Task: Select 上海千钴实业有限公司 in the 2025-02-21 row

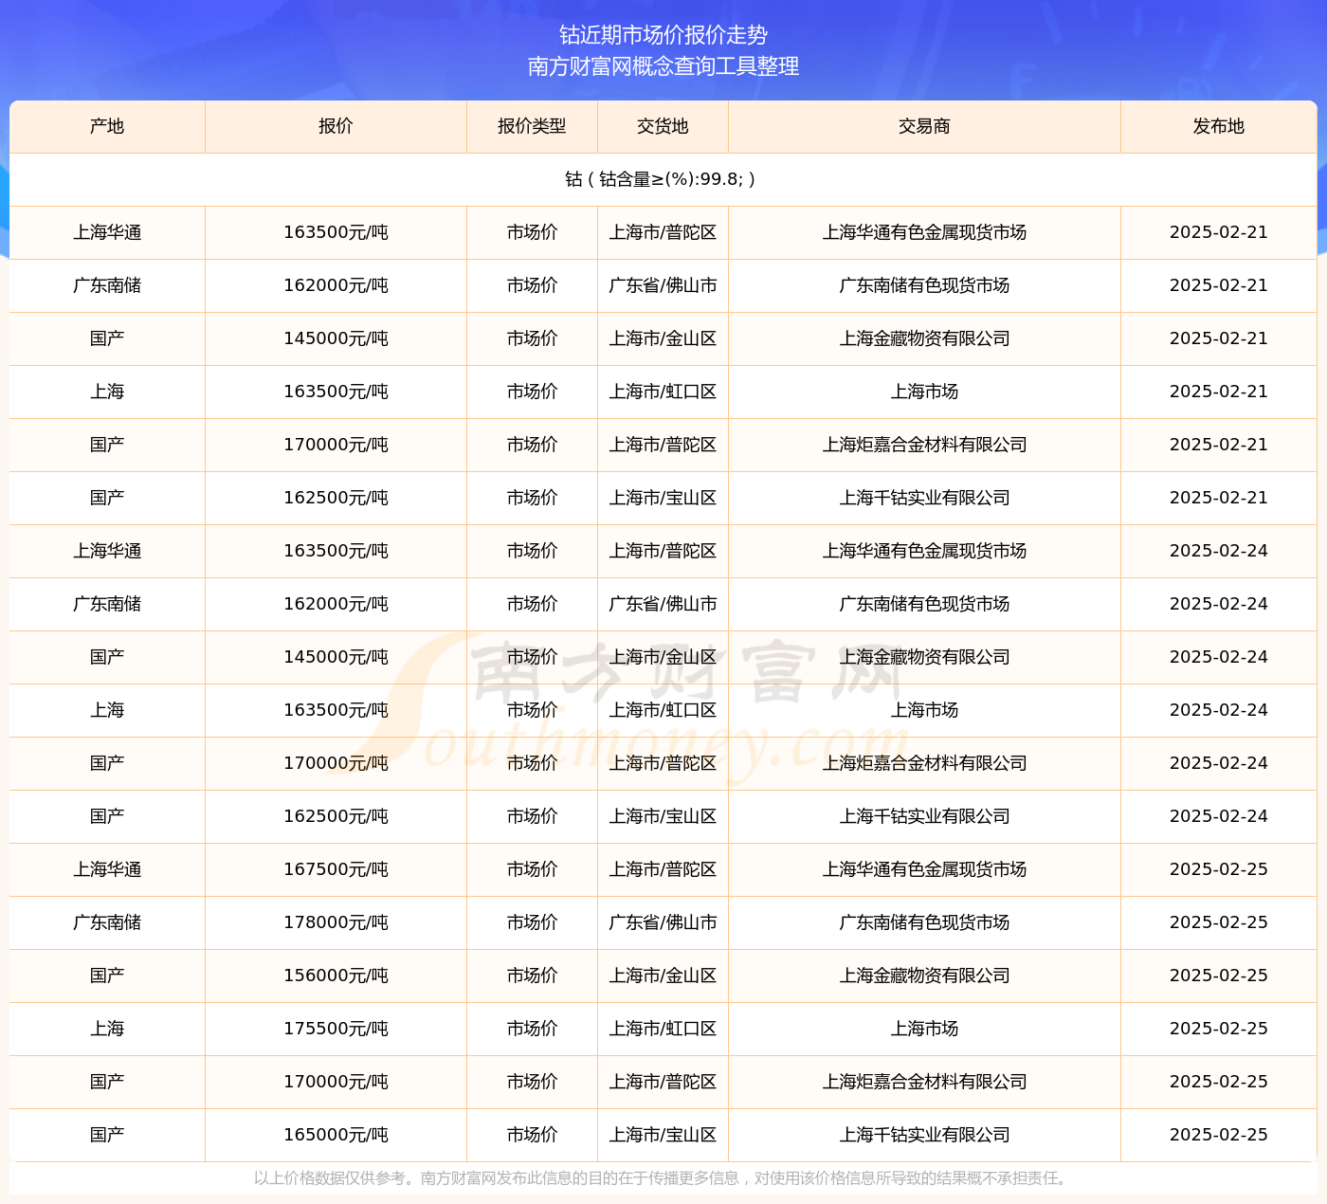Action: click(x=924, y=498)
